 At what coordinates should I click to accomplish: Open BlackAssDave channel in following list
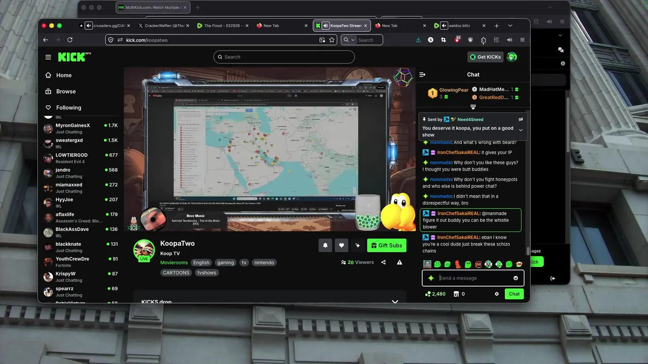tap(81, 232)
